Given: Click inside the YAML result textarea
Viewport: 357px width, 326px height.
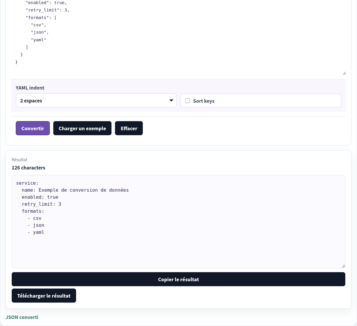Looking at the screenshot, I should pyautogui.click(x=179, y=222).
